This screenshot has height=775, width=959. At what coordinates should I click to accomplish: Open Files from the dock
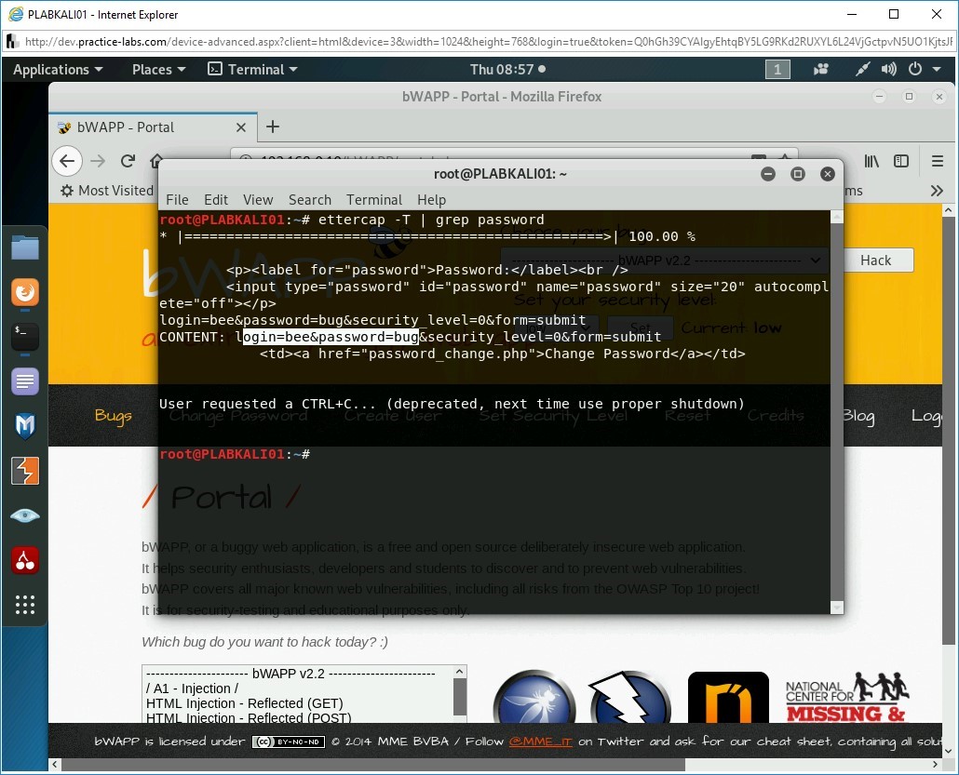25,247
